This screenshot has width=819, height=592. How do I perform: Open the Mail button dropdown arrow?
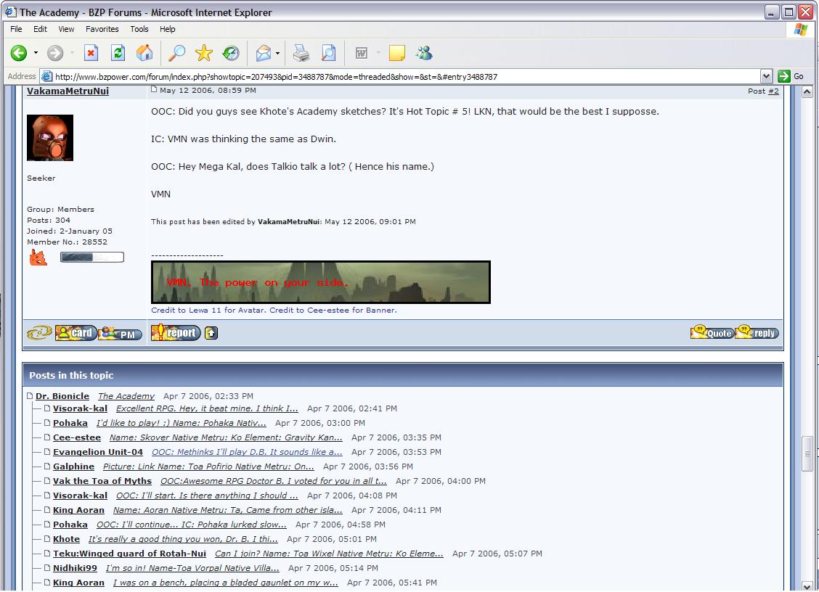pos(277,53)
